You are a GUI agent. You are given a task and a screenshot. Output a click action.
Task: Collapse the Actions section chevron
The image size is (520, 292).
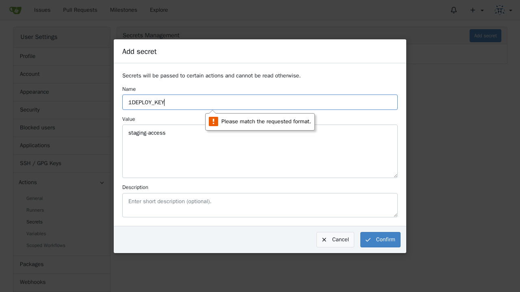pos(102,183)
